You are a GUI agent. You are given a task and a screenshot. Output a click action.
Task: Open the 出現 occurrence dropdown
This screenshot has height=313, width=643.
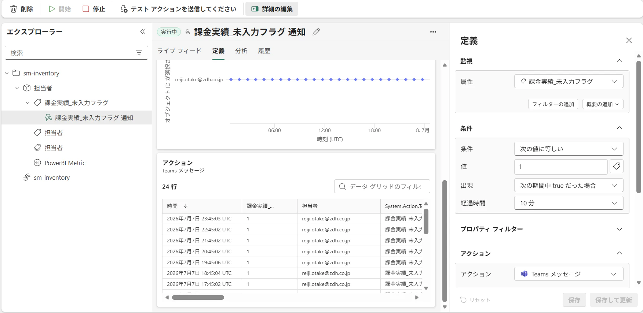pos(569,186)
